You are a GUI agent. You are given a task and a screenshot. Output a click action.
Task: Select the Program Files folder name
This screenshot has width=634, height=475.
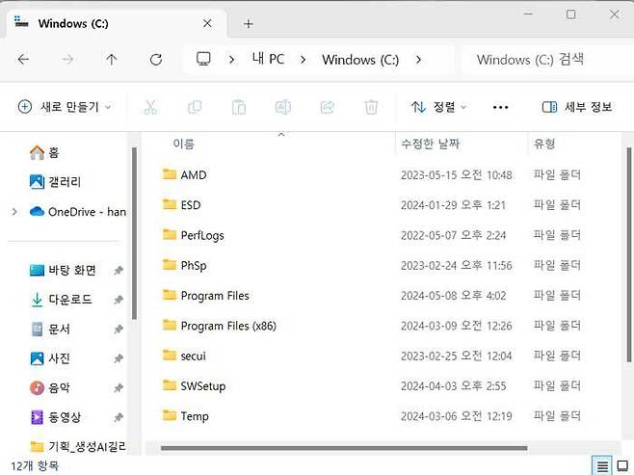pos(215,296)
